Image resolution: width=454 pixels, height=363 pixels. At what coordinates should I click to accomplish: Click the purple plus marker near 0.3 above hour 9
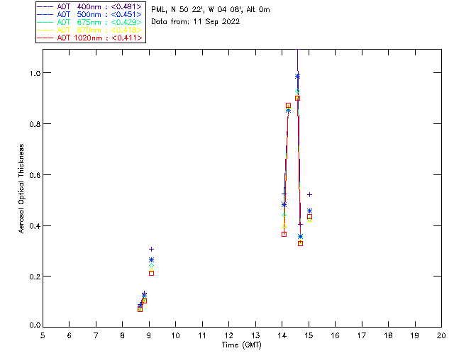pos(151,250)
